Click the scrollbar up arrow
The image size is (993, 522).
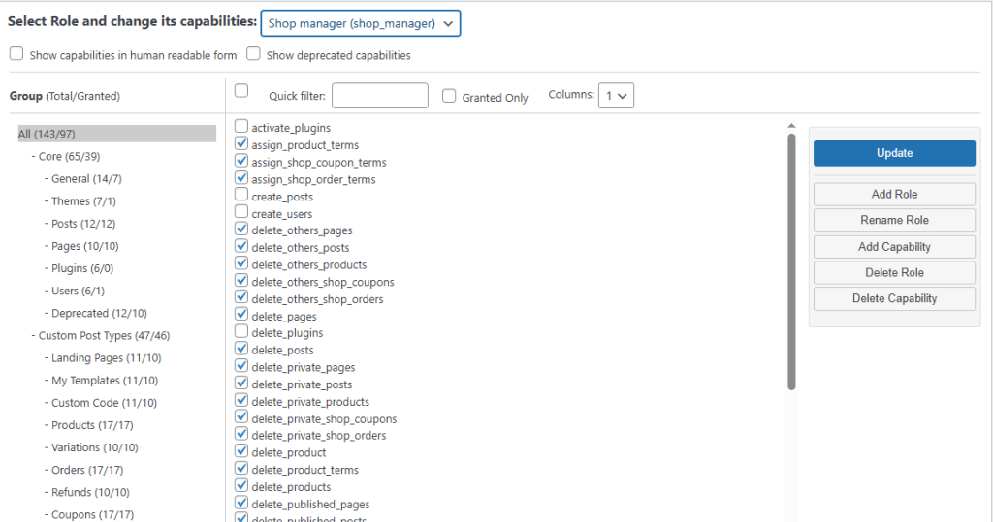click(x=791, y=126)
